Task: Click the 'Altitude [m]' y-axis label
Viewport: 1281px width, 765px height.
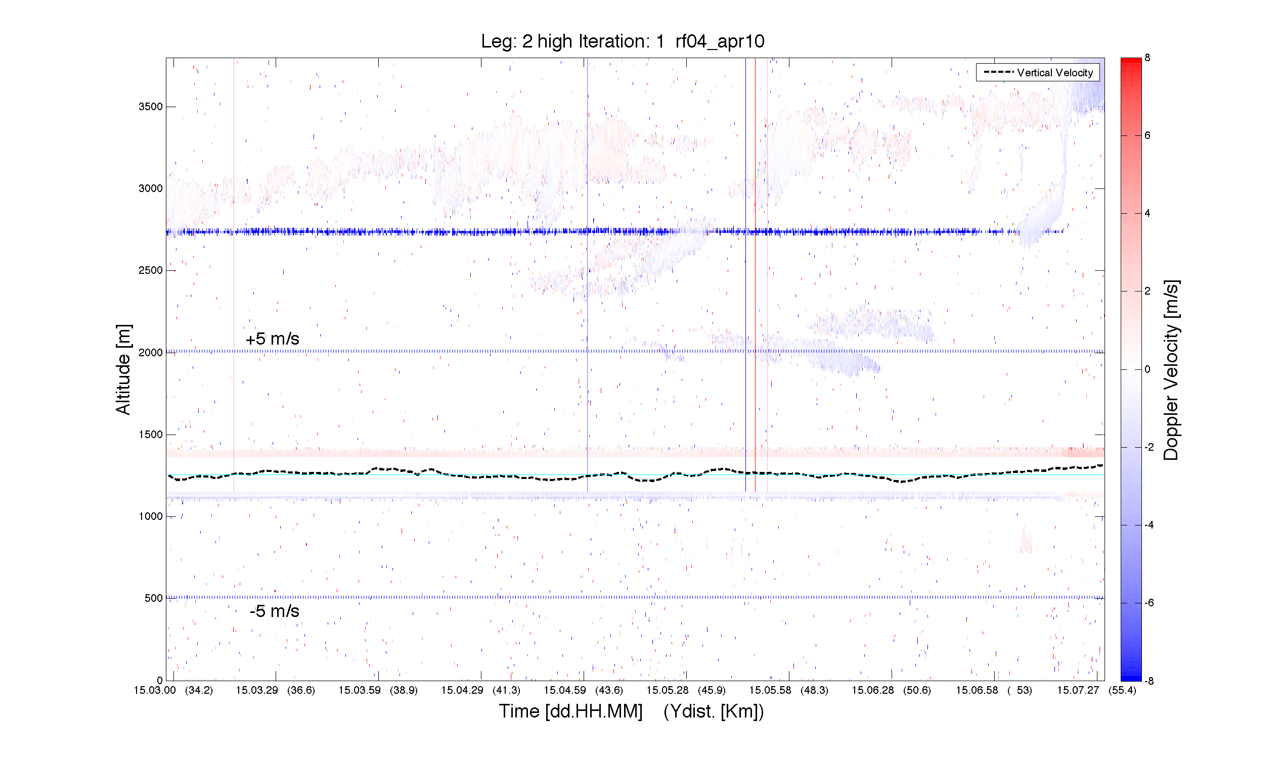Action: click(123, 369)
